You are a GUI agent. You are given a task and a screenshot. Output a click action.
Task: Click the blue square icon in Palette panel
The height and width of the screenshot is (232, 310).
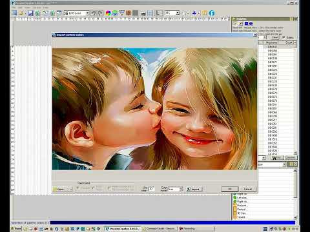click(x=247, y=24)
